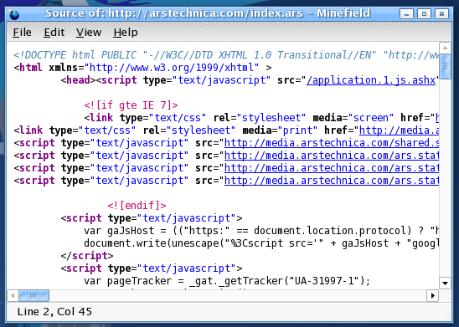
Task: Open the Edit menu
Action: tap(54, 32)
